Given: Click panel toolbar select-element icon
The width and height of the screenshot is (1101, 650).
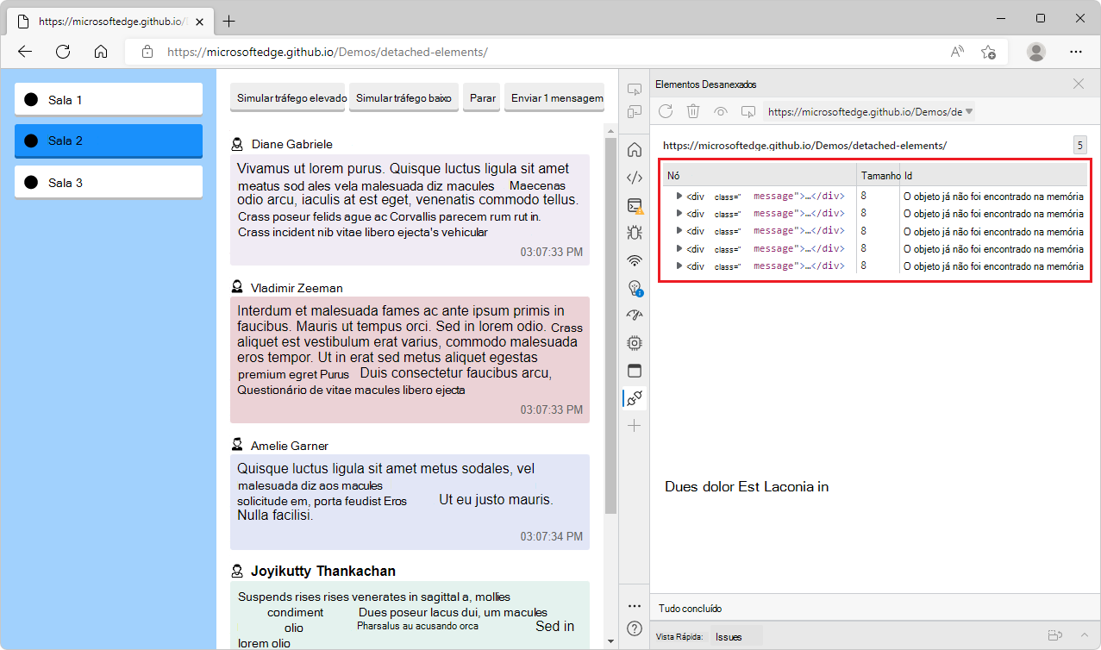Looking at the screenshot, I should (x=748, y=111).
